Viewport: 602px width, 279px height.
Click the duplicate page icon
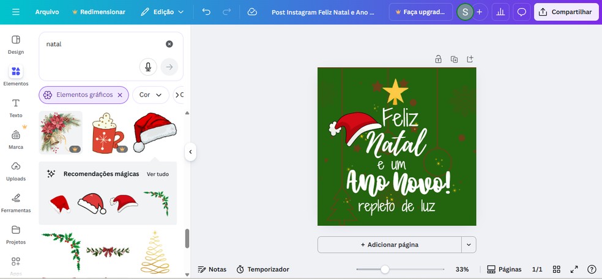(x=454, y=59)
